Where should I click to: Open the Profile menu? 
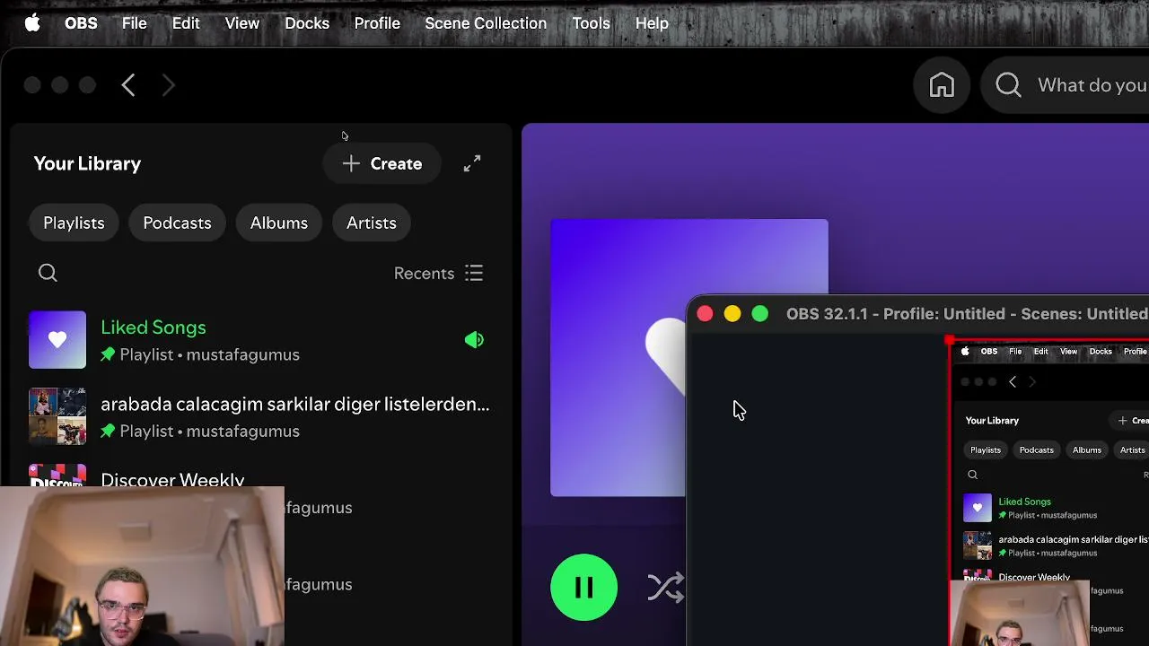pyautogui.click(x=377, y=23)
